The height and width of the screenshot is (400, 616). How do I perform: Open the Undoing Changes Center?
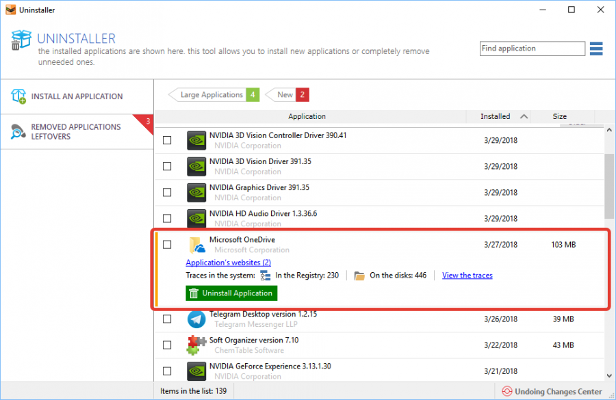pyautogui.click(x=552, y=391)
